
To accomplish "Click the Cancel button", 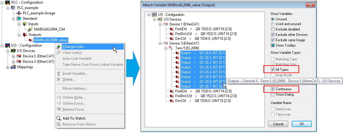I will pyautogui.click(x=276, y=124).
